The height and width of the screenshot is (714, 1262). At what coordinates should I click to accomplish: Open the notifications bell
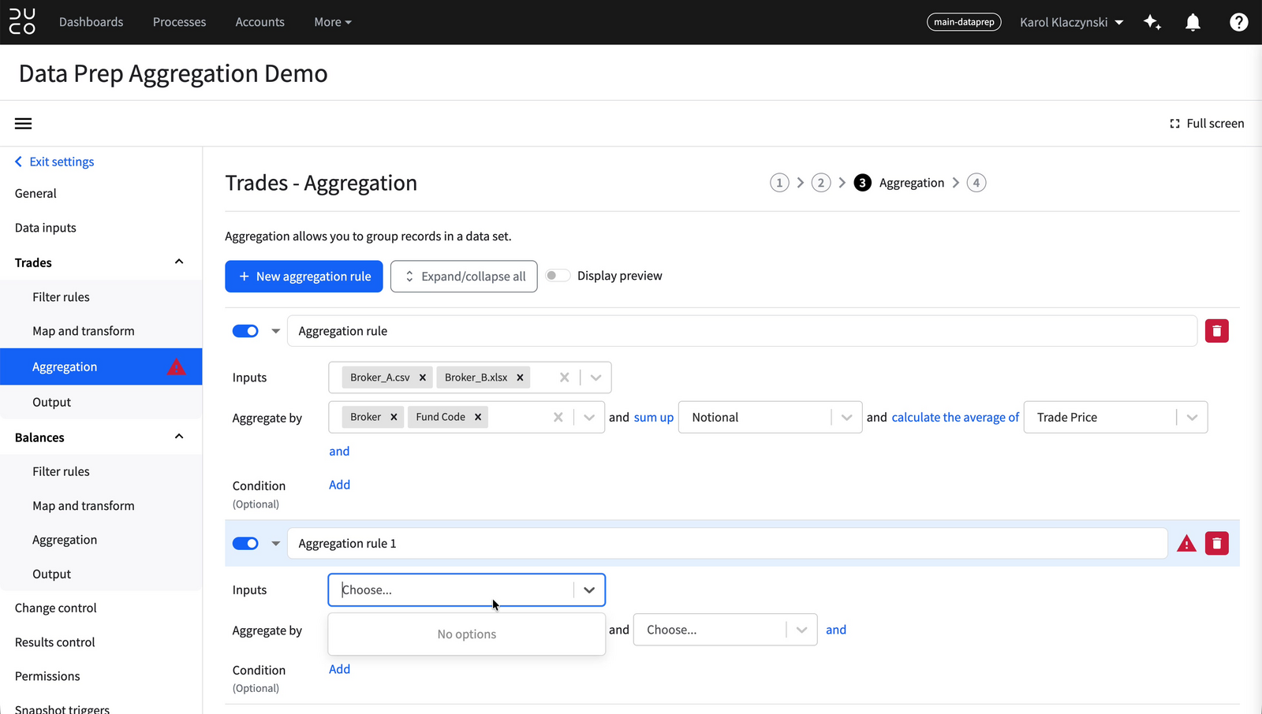click(1193, 22)
